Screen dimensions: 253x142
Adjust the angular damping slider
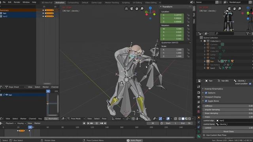pyautogui.click(x=228, y=110)
